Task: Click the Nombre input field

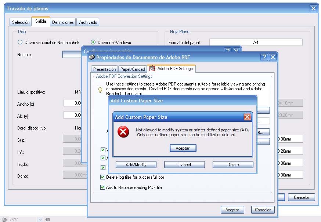Action: (x=72, y=54)
